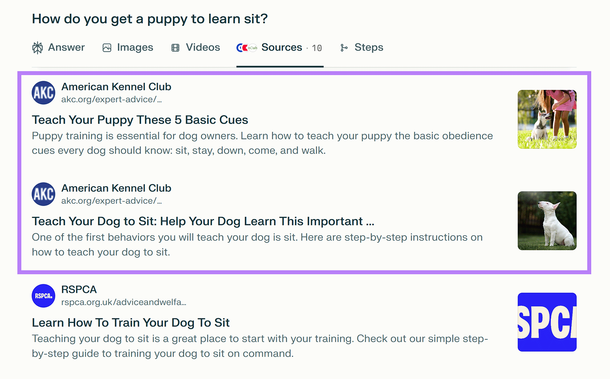Click the Videos tab's film icon
This screenshot has width=610, height=379.
pyautogui.click(x=175, y=48)
